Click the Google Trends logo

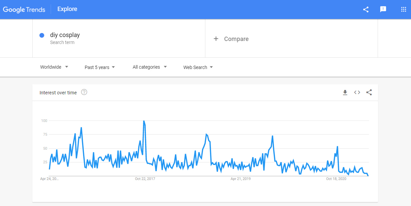[x=24, y=9]
